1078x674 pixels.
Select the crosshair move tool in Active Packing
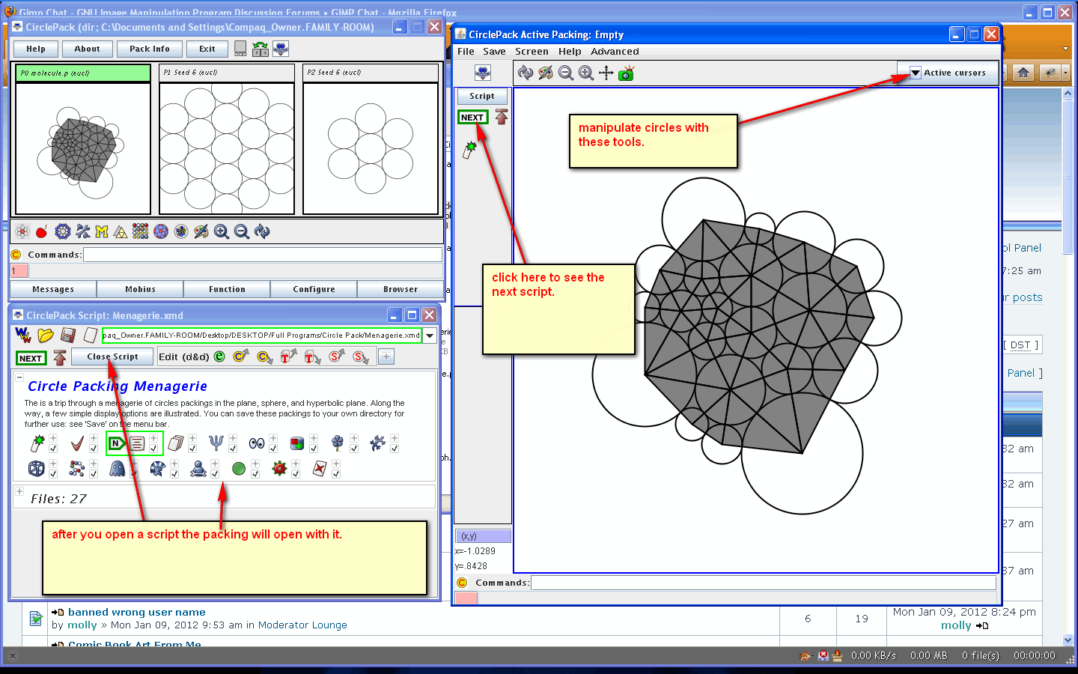click(606, 73)
